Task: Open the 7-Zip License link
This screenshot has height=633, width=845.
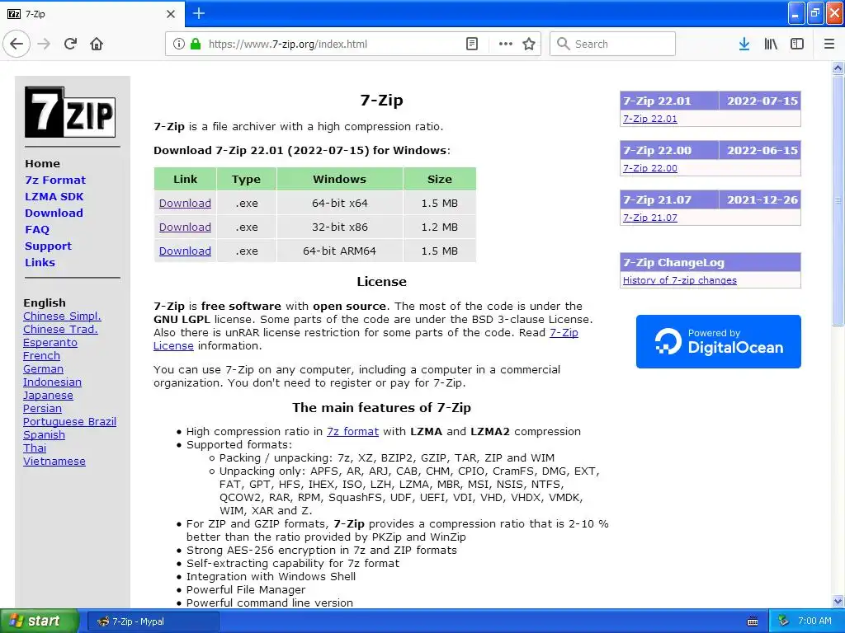Action: [564, 333]
